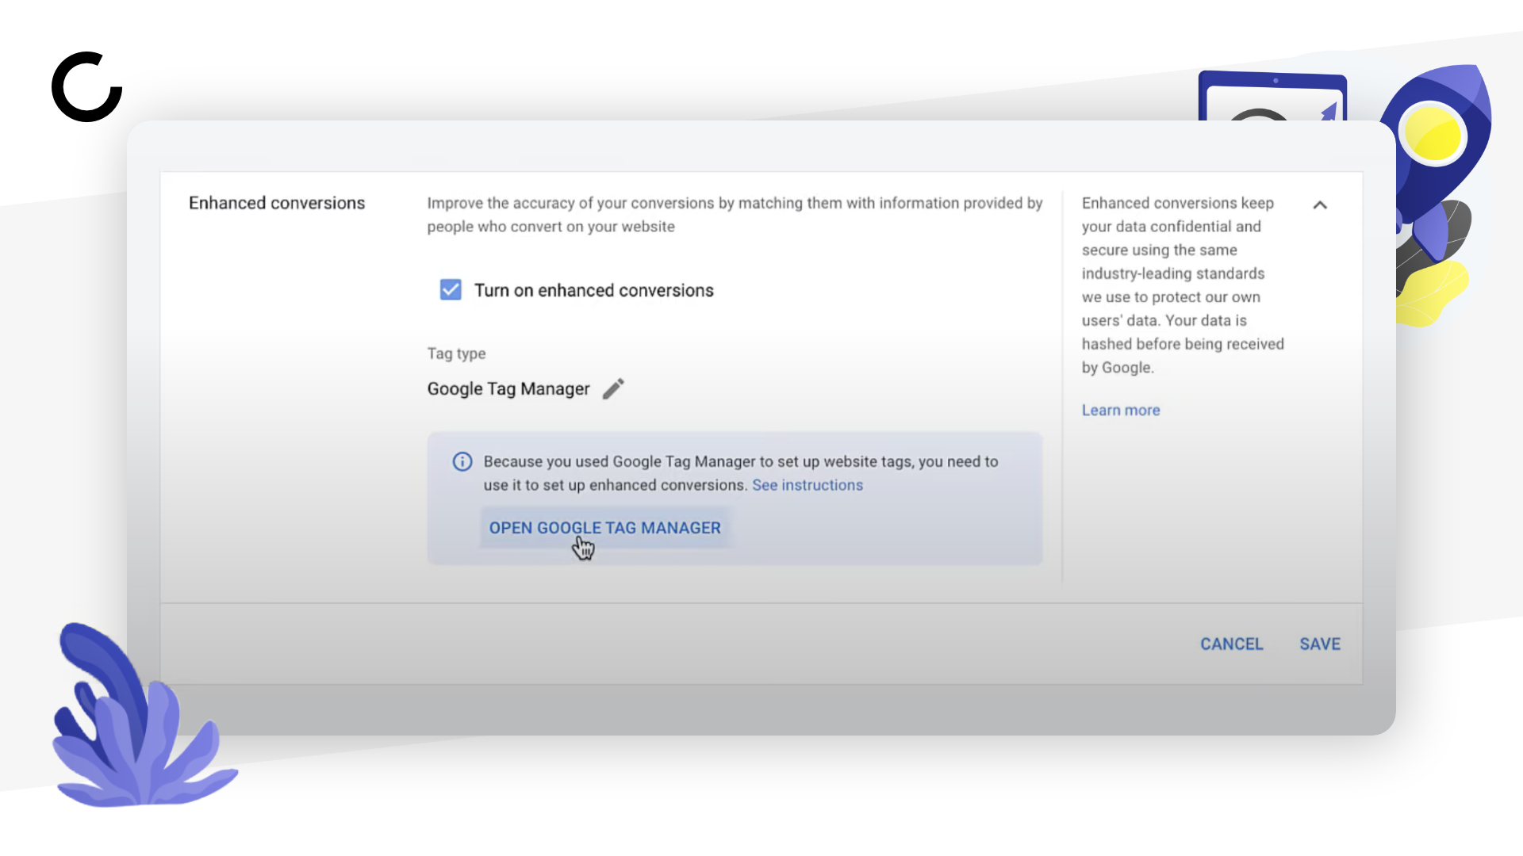Collapse the Enhanced conversions help panel
This screenshot has height=856, width=1523.
pos(1320,205)
